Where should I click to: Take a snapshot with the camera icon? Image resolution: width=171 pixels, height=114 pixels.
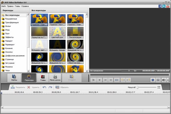pyautogui.click(x=158, y=80)
